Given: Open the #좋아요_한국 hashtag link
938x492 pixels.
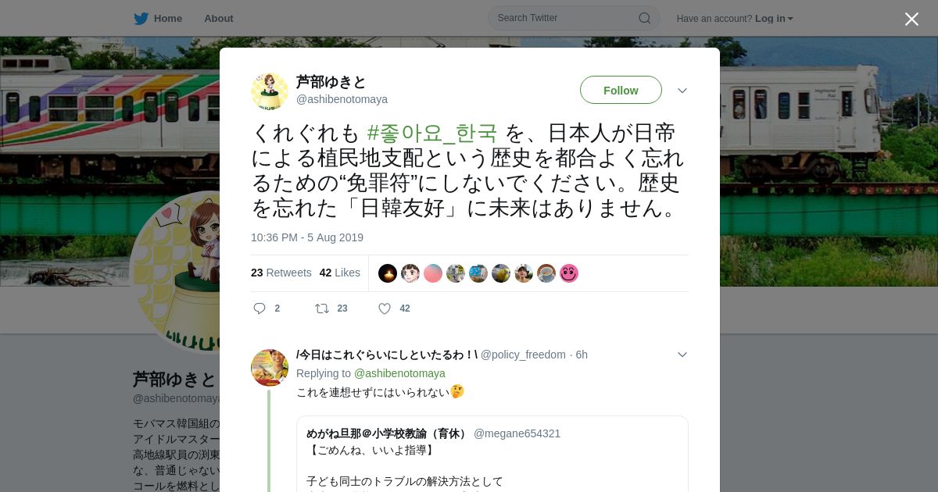Looking at the screenshot, I should point(431,133).
